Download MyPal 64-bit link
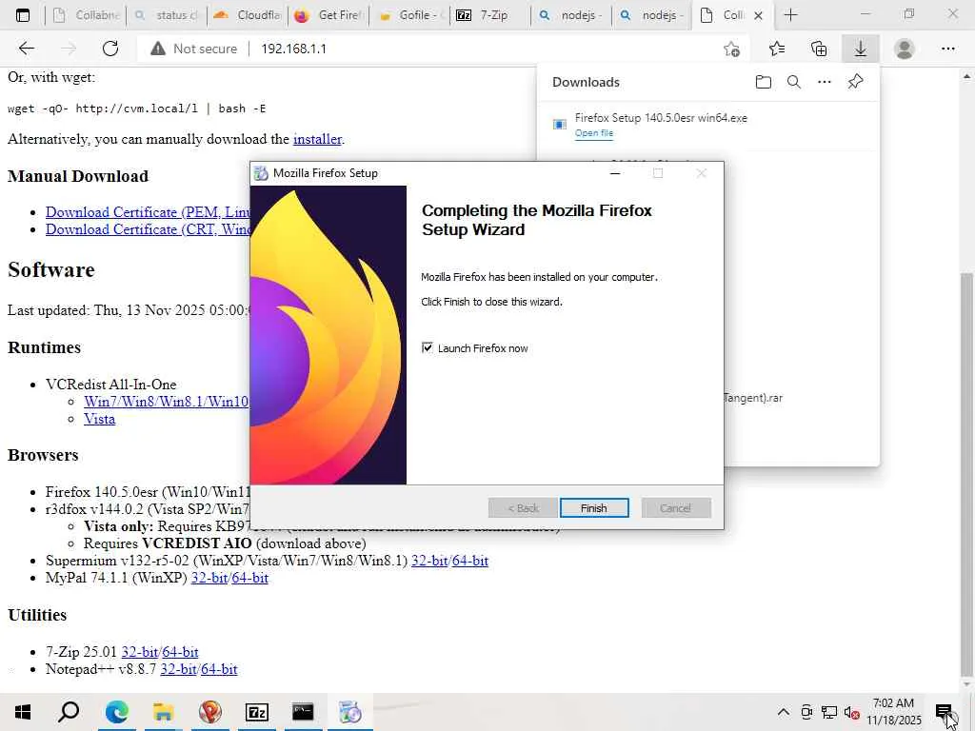Image resolution: width=975 pixels, height=731 pixels. click(x=250, y=578)
